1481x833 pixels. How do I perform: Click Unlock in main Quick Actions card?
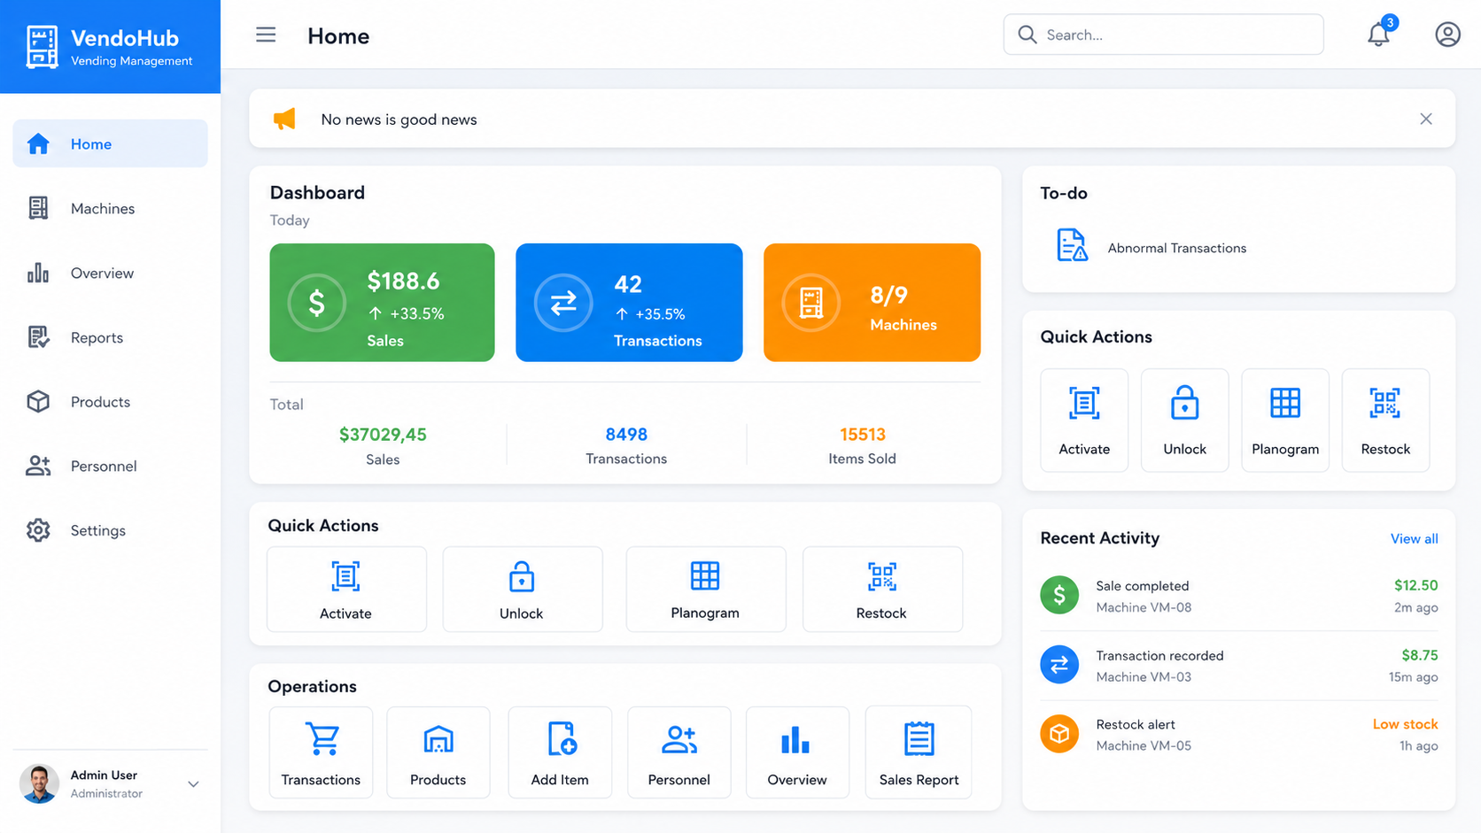(522, 590)
